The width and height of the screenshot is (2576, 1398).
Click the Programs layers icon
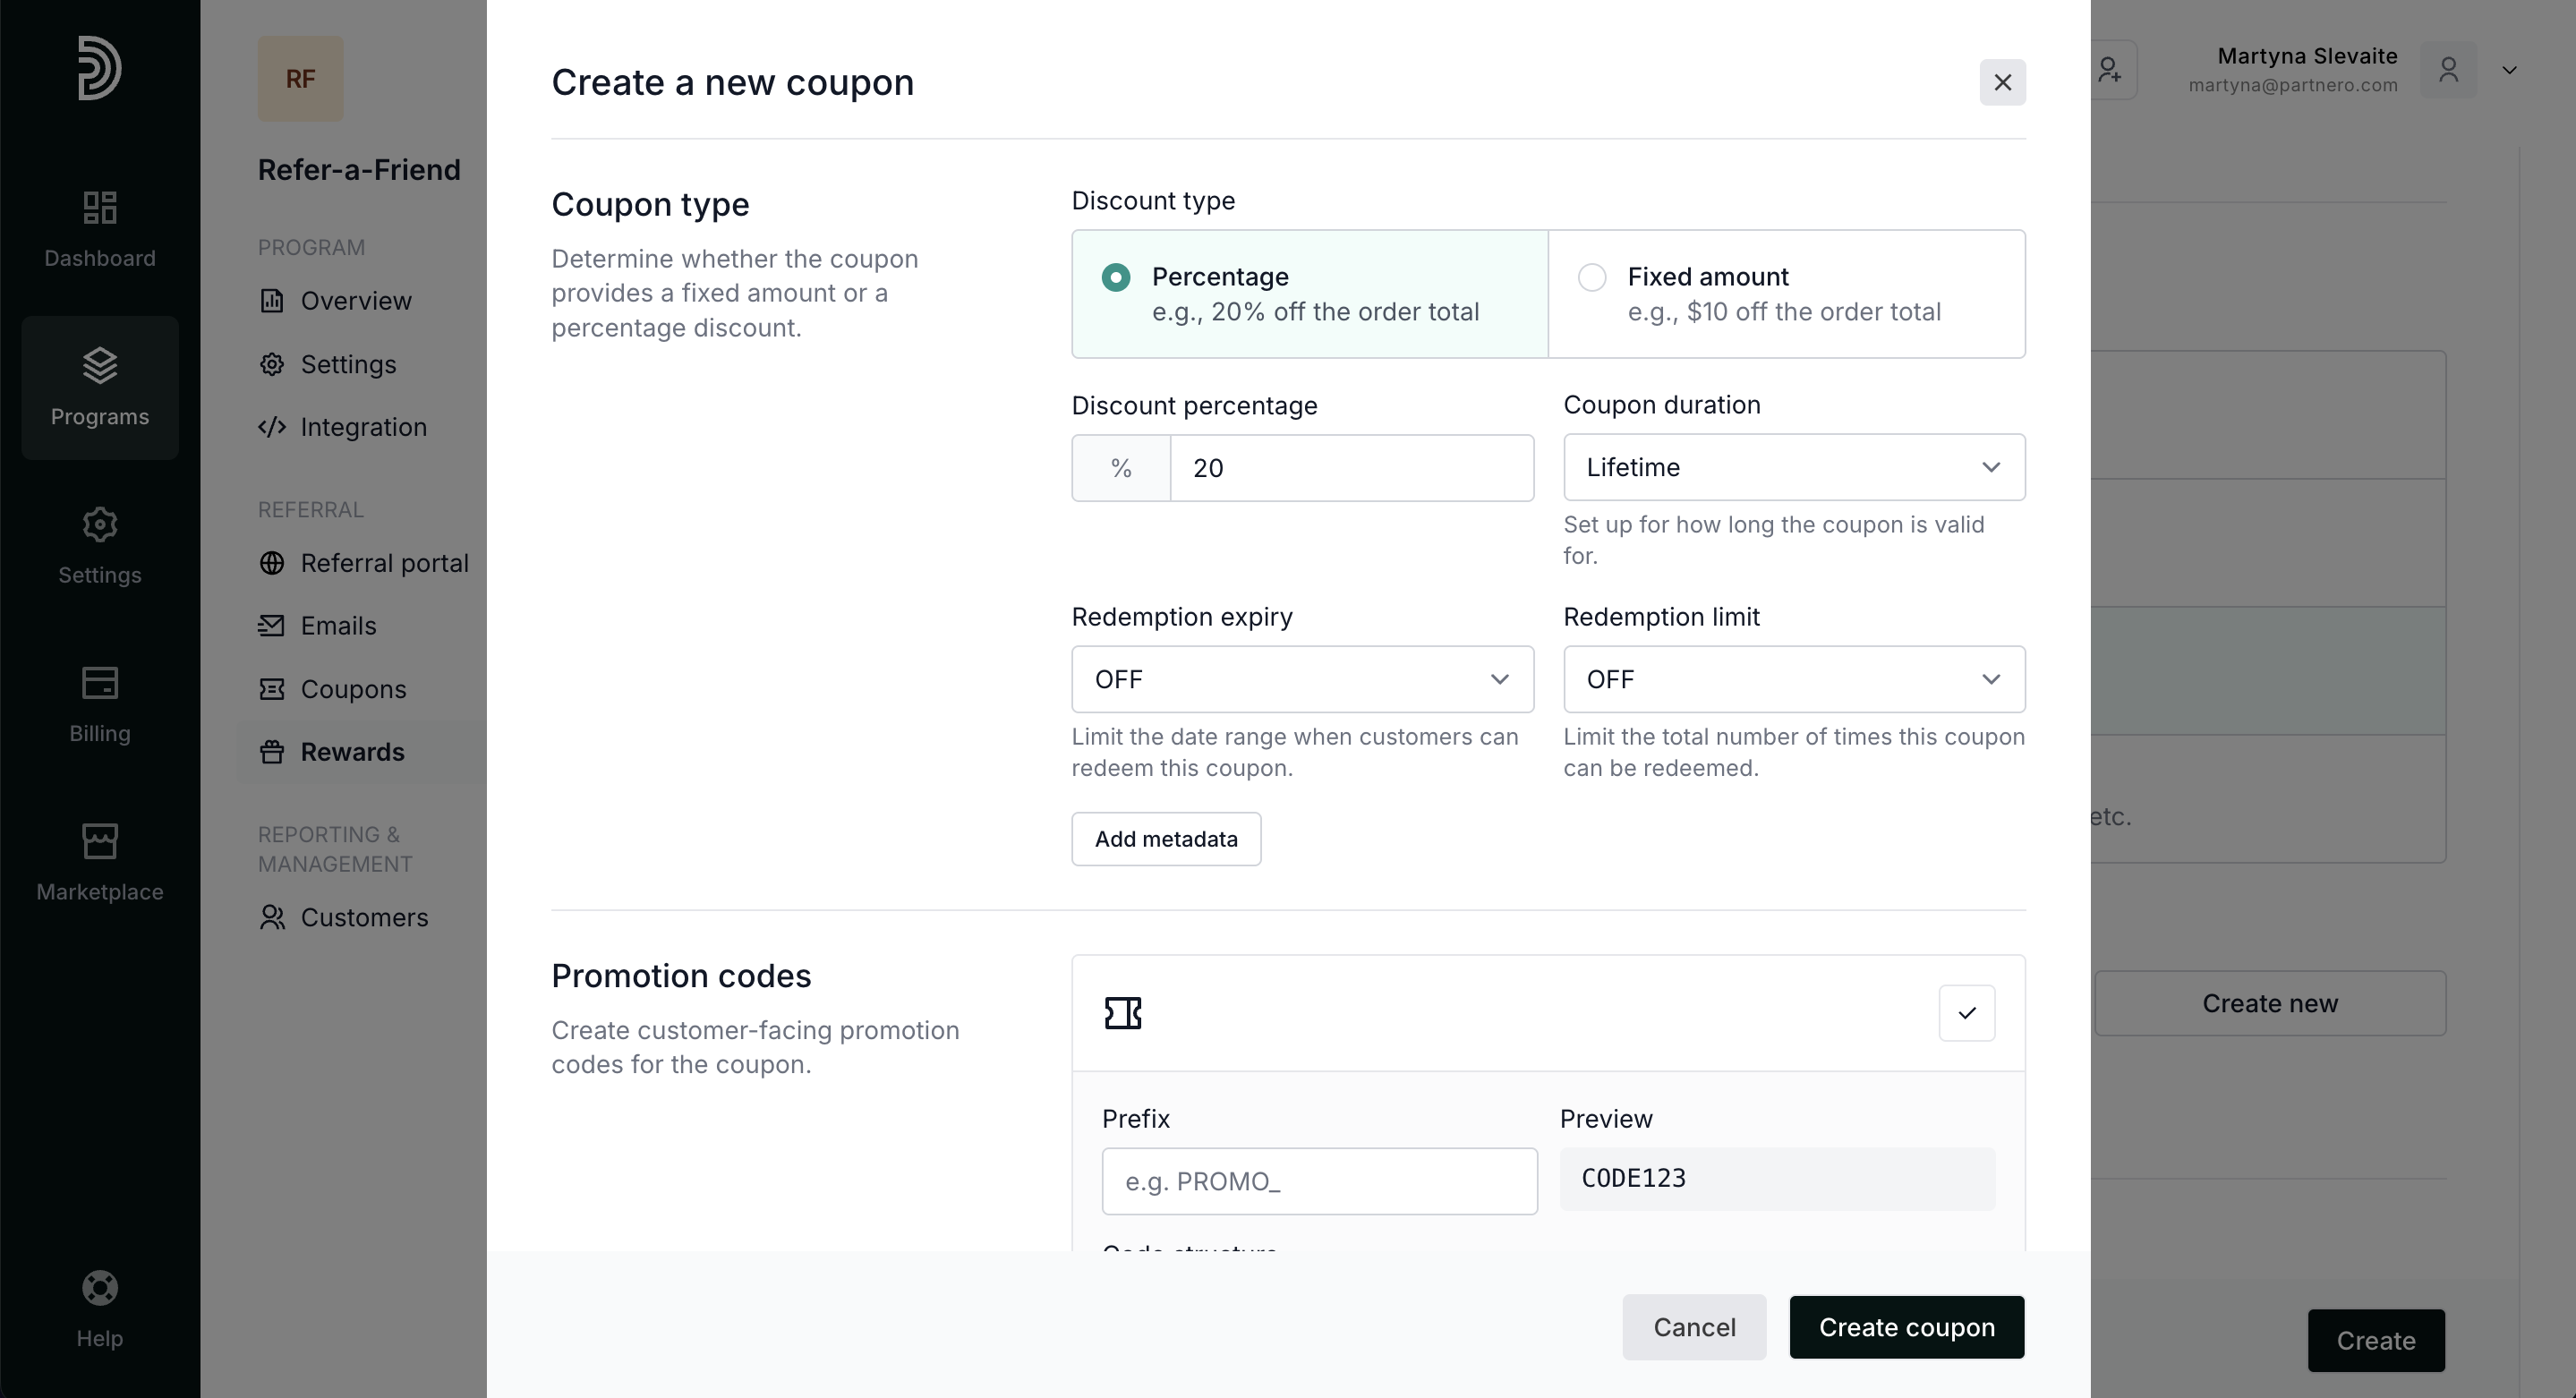(x=99, y=366)
